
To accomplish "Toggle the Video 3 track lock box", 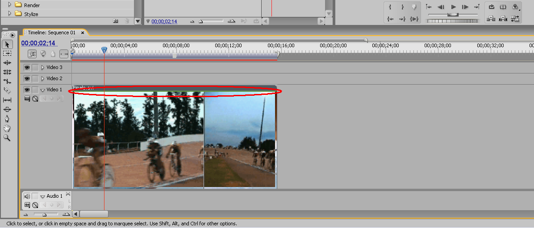I will (x=35, y=68).
